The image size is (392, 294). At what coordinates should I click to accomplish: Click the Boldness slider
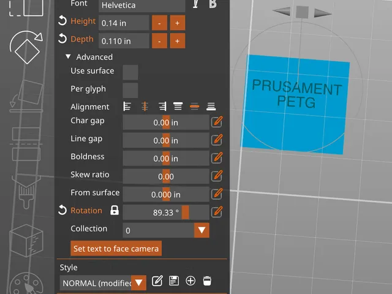pos(166,158)
